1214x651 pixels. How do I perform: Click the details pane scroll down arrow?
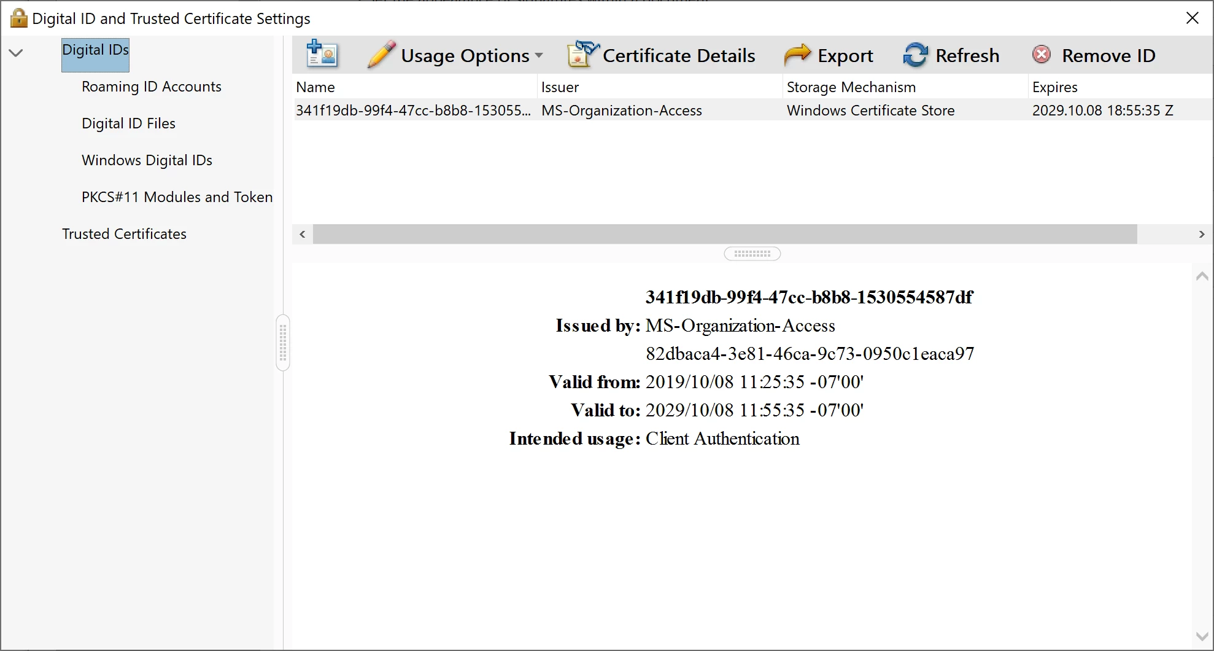click(x=1202, y=636)
